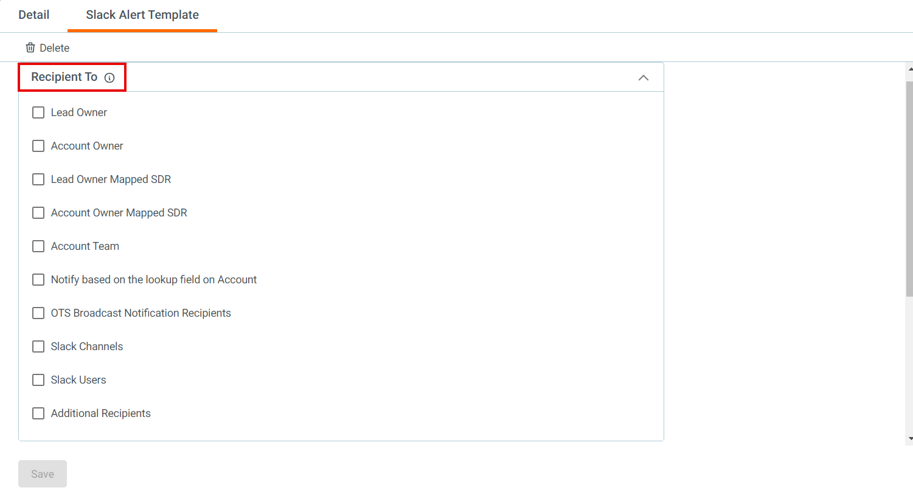
Task: Click the Save button
Action: pyautogui.click(x=43, y=474)
